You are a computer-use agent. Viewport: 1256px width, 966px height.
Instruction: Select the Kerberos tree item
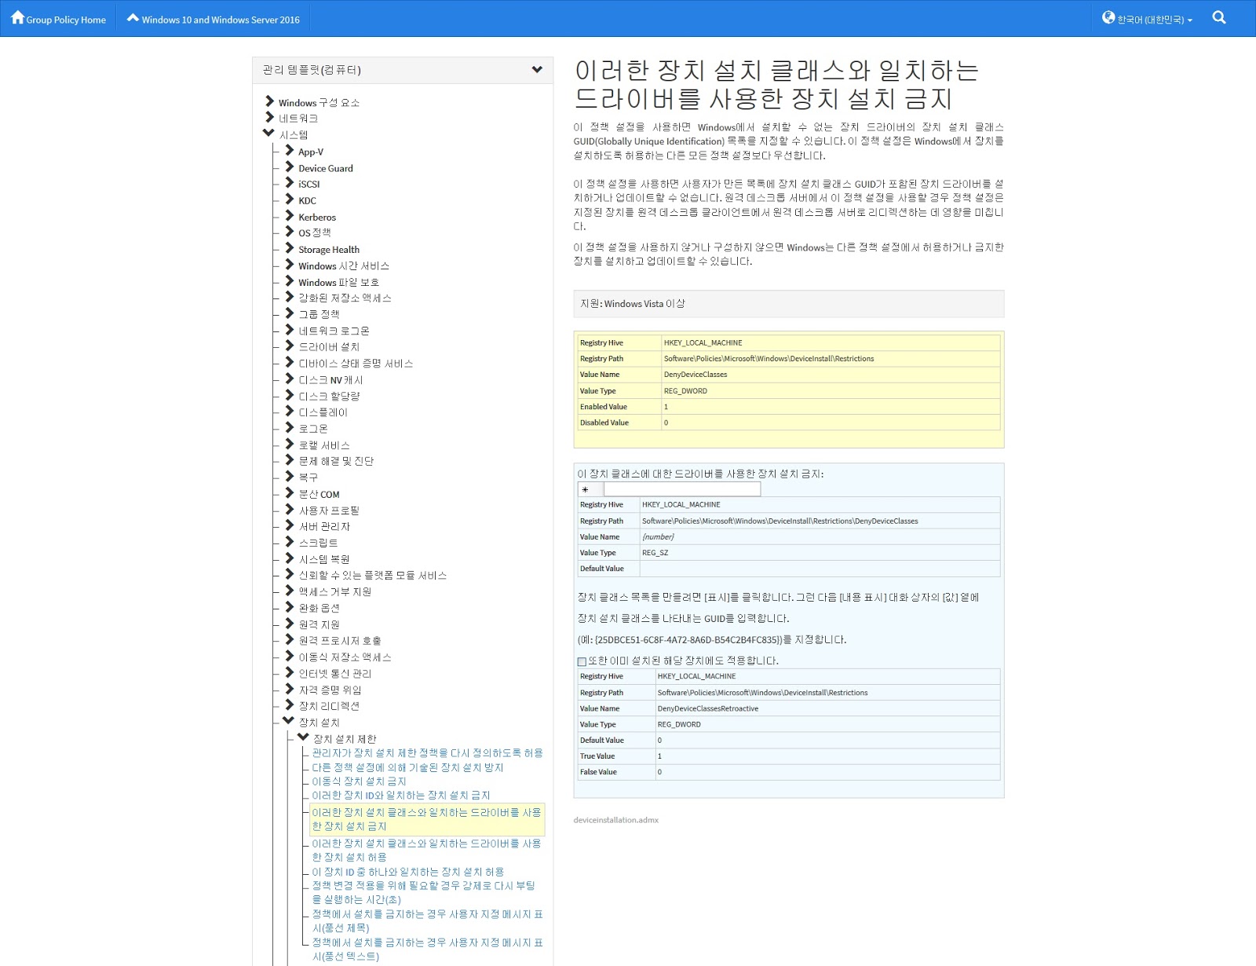(x=317, y=217)
